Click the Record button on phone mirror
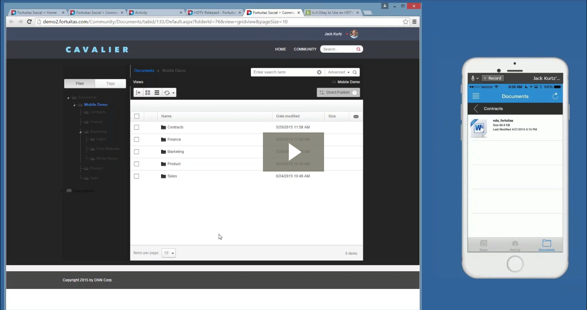The height and width of the screenshot is (310, 587). click(x=493, y=78)
